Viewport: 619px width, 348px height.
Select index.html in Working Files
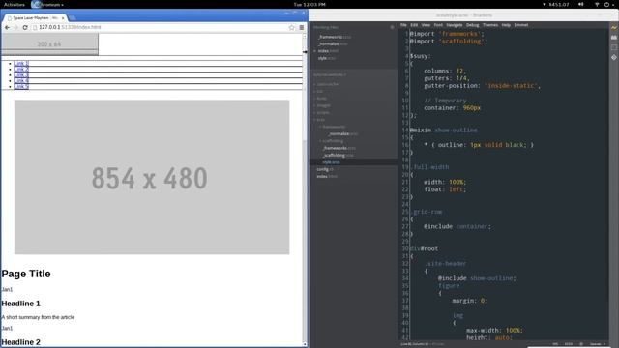point(328,51)
